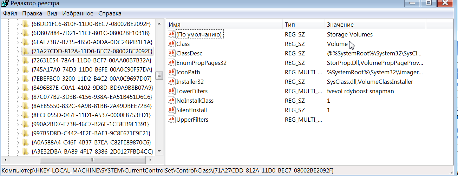The image size is (458, 176).
Task: Open the Справка menu
Action: [x=110, y=13]
